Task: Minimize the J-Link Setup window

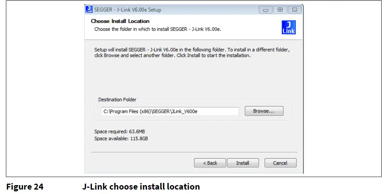Action: point(265,10)
